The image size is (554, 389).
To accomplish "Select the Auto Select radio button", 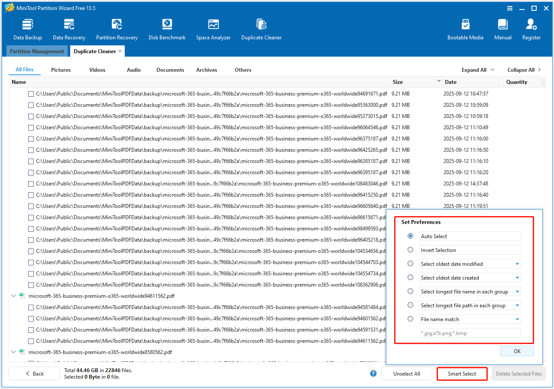I will pyautogui.click(x=410, y=236).
